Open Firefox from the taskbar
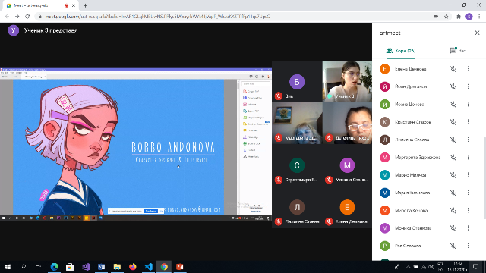Viewport: 486px width, 273px height. pyautogui.click(x=133, y=266)
